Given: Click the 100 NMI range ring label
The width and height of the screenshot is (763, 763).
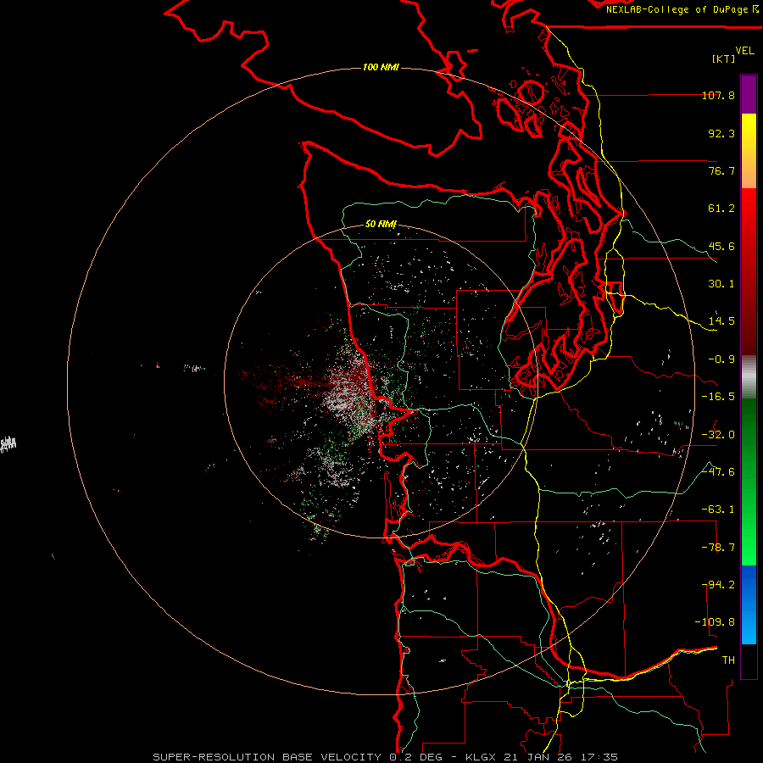Looking at the screenshot, I should [381, 67].
